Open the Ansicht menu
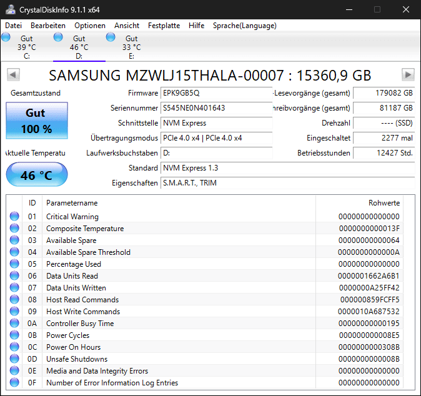 (x=127, y=26)
